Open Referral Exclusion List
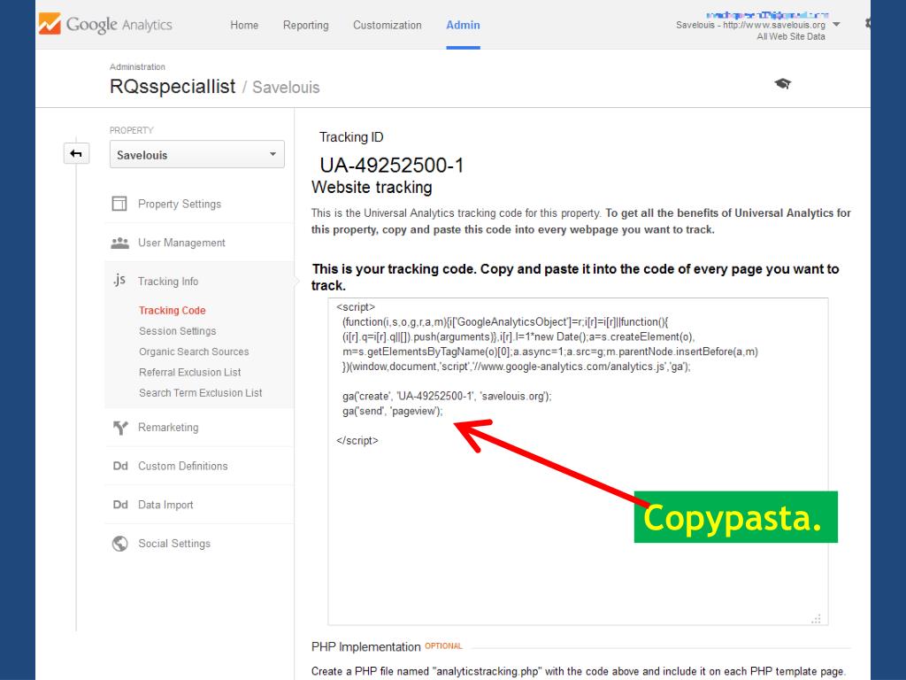Viewport: 906px width, 680px height. pos(189,373)
